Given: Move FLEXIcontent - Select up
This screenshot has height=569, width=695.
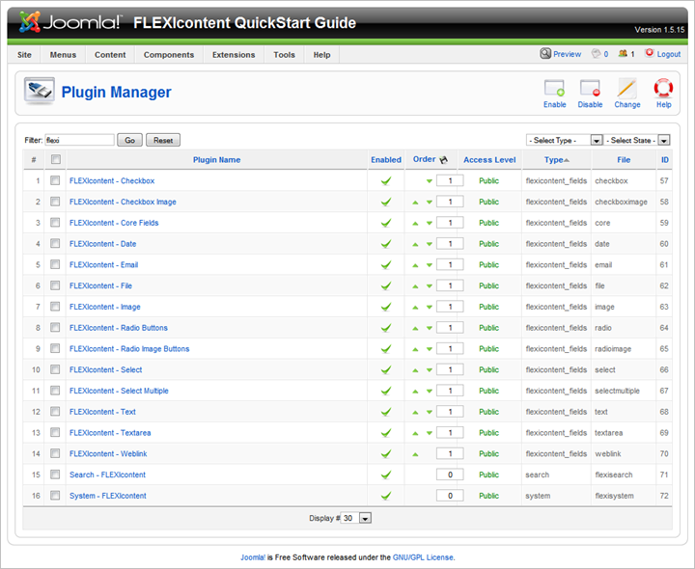Looking at the screenshot, I should pyautogui.click(x=415, y=370).
